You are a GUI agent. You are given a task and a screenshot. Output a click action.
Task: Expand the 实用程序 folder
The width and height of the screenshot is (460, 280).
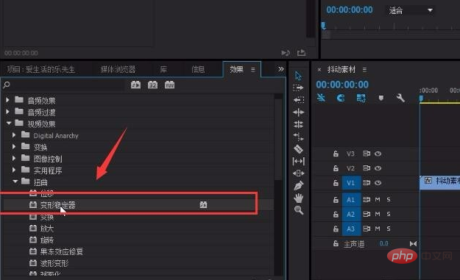point(14,170)
